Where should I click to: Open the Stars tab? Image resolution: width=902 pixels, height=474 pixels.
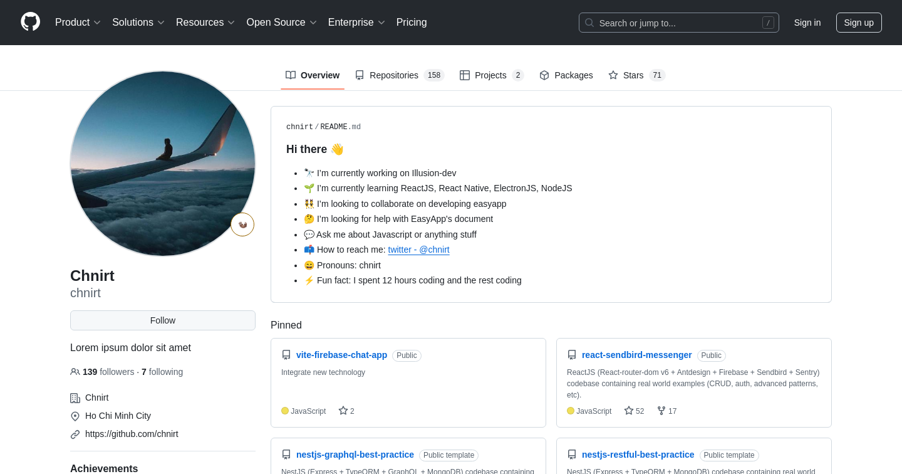tap(636, 75)
